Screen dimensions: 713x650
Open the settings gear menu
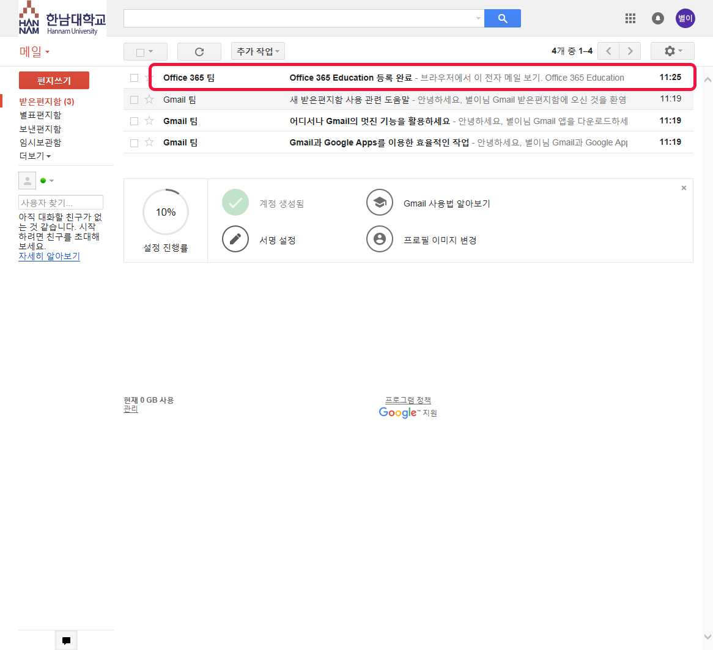pyautogui.click(x=673, y=51)
